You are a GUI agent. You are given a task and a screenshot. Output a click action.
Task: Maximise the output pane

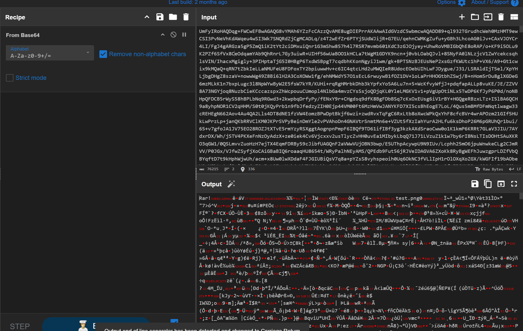(514, 184)
